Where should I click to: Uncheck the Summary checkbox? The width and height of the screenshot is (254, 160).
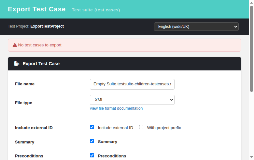click(92, 141)
